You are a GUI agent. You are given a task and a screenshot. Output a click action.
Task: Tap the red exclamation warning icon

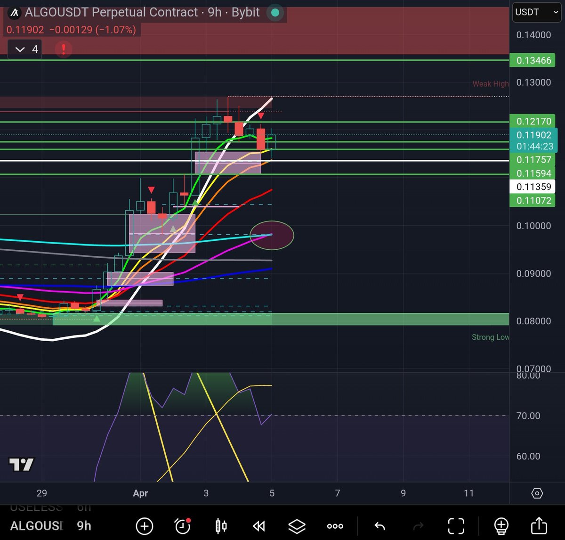[63, 49]
